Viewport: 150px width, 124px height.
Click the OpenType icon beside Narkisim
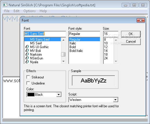pos(27,55)
